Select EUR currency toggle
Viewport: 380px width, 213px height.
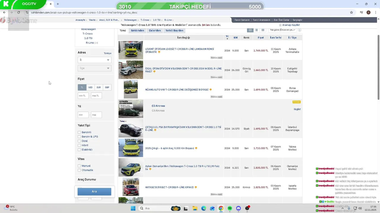tap(99, 87)
